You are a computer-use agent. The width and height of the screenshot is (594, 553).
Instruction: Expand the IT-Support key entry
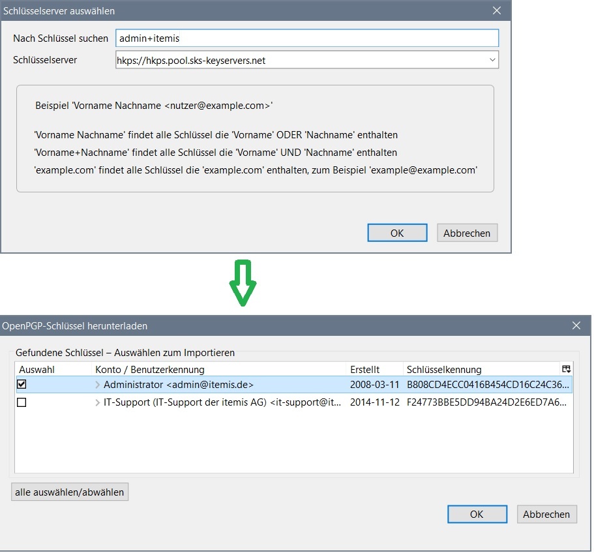coord(98,403)
